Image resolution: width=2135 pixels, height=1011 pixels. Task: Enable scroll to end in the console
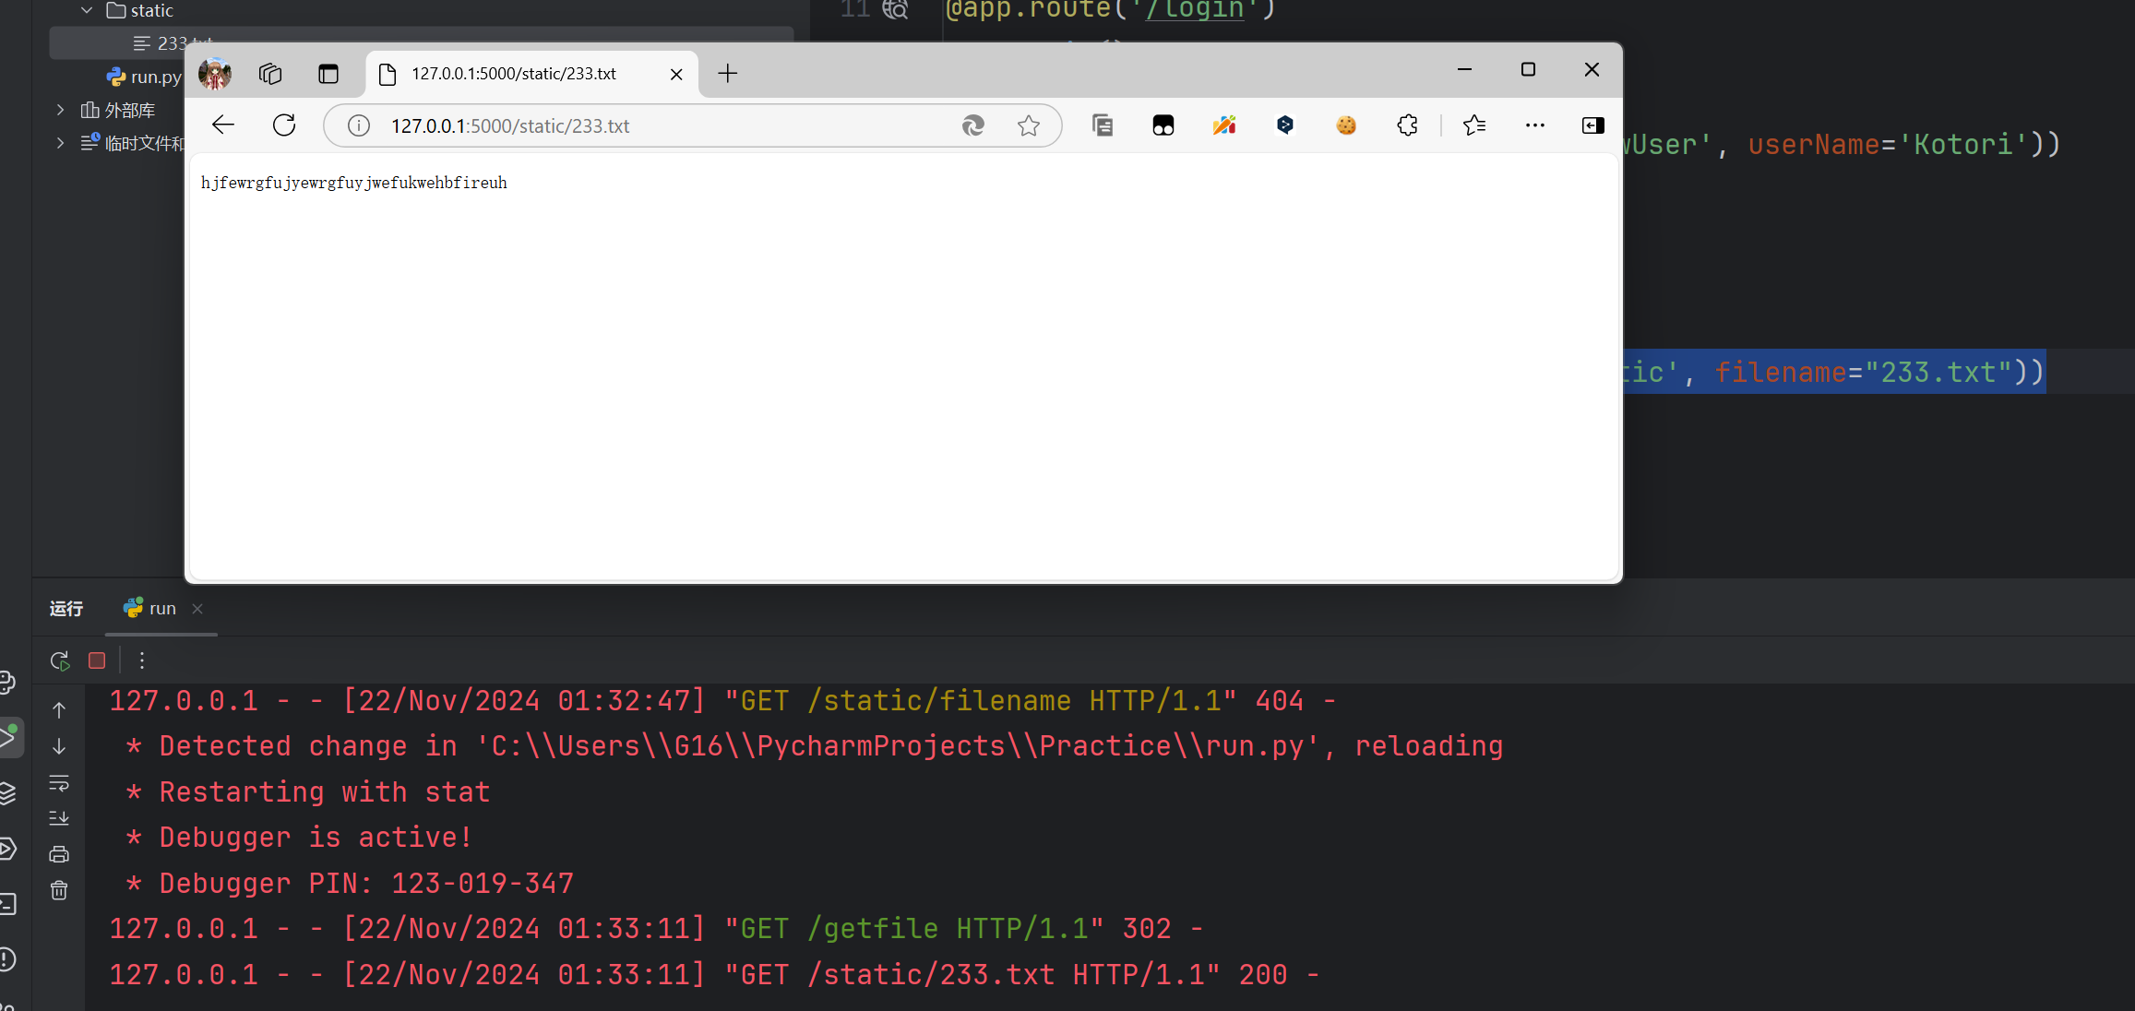click(x=59, y=817)
